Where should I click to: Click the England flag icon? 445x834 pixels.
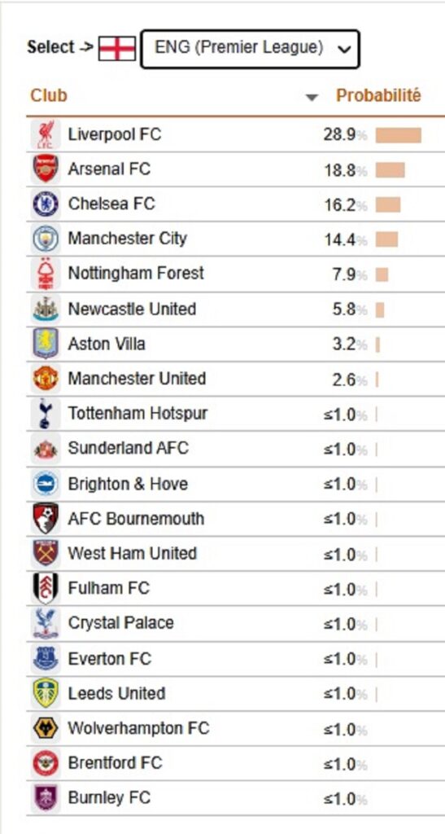117,49
